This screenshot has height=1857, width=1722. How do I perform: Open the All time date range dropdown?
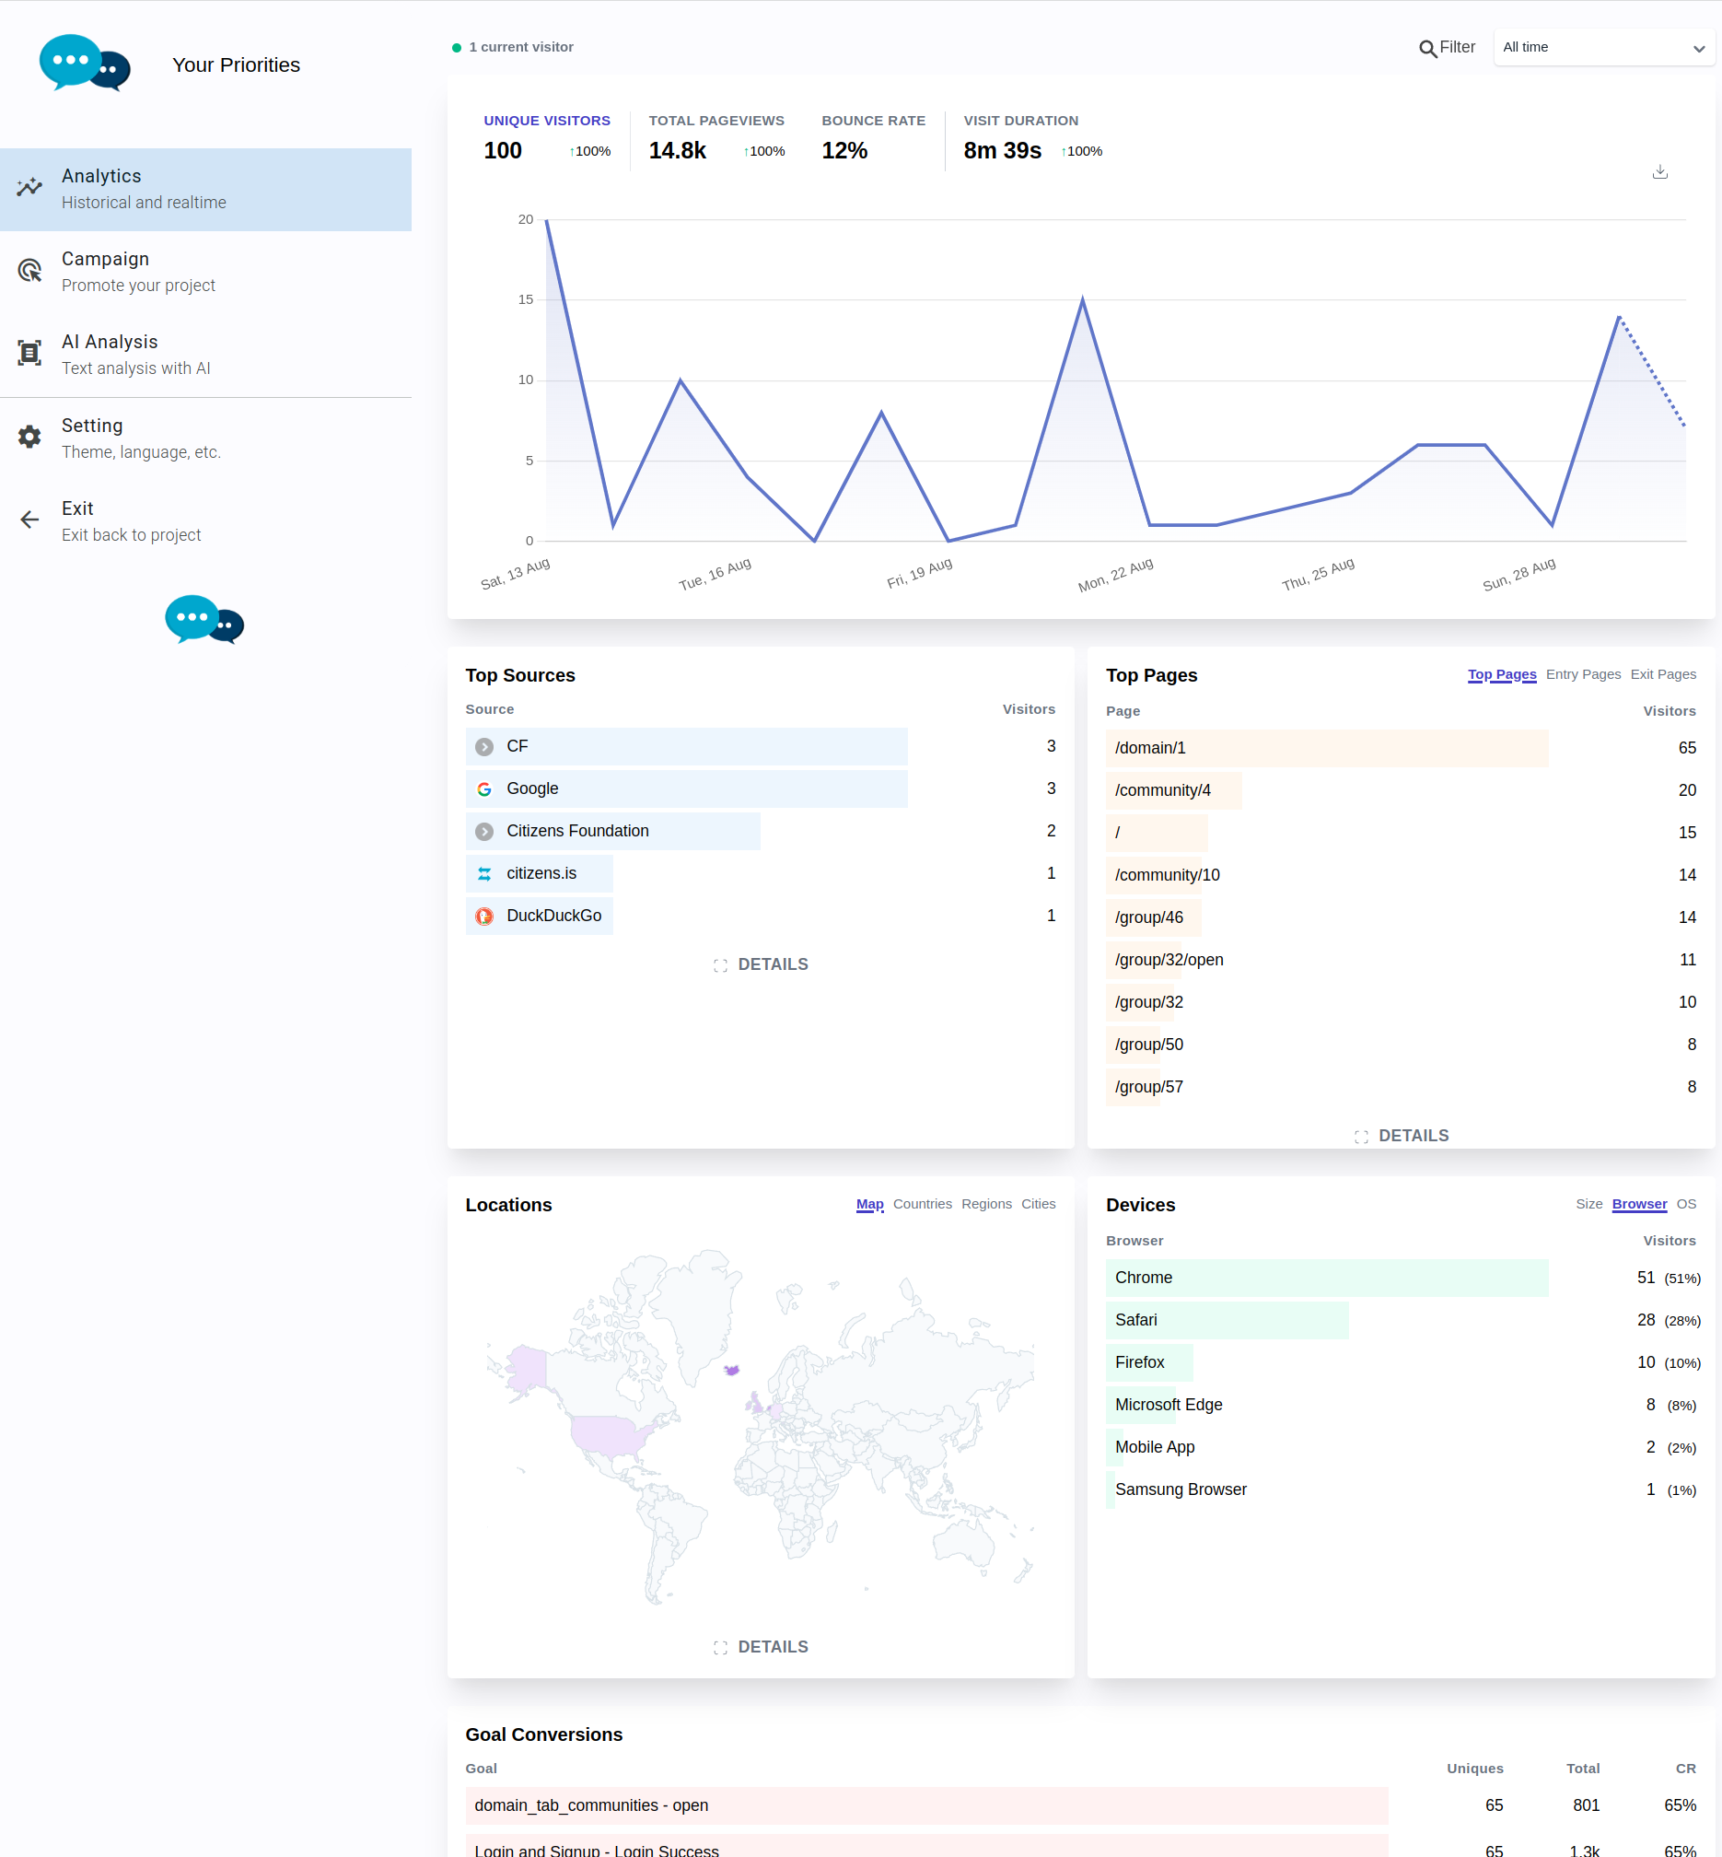point(1604,47)
